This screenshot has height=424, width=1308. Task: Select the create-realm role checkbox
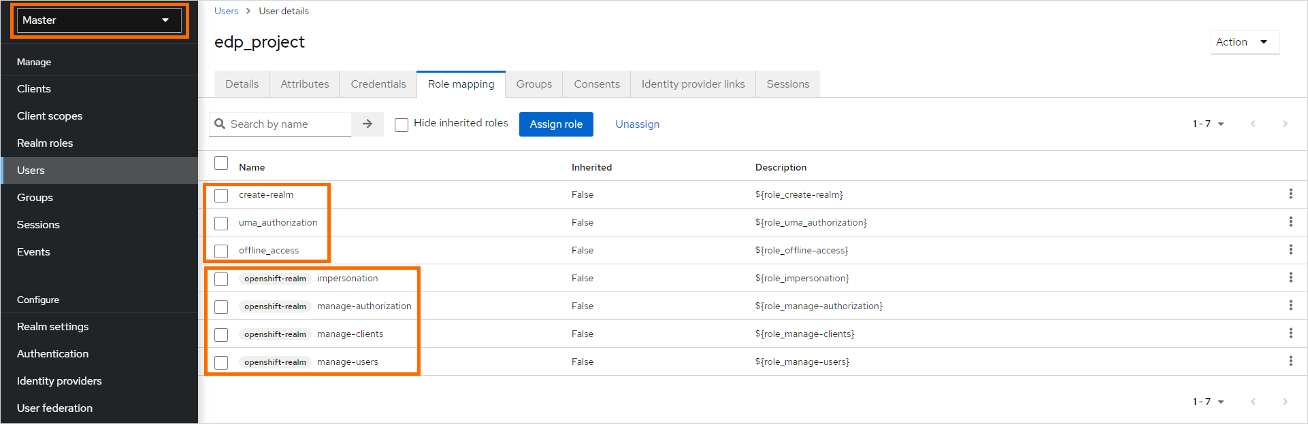point(221,196)
